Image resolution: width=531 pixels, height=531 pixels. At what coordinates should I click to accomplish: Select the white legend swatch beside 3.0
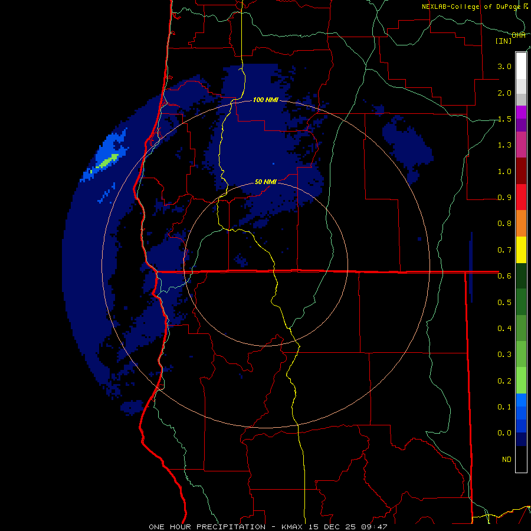pyautogui.click(x=521, y=66)
